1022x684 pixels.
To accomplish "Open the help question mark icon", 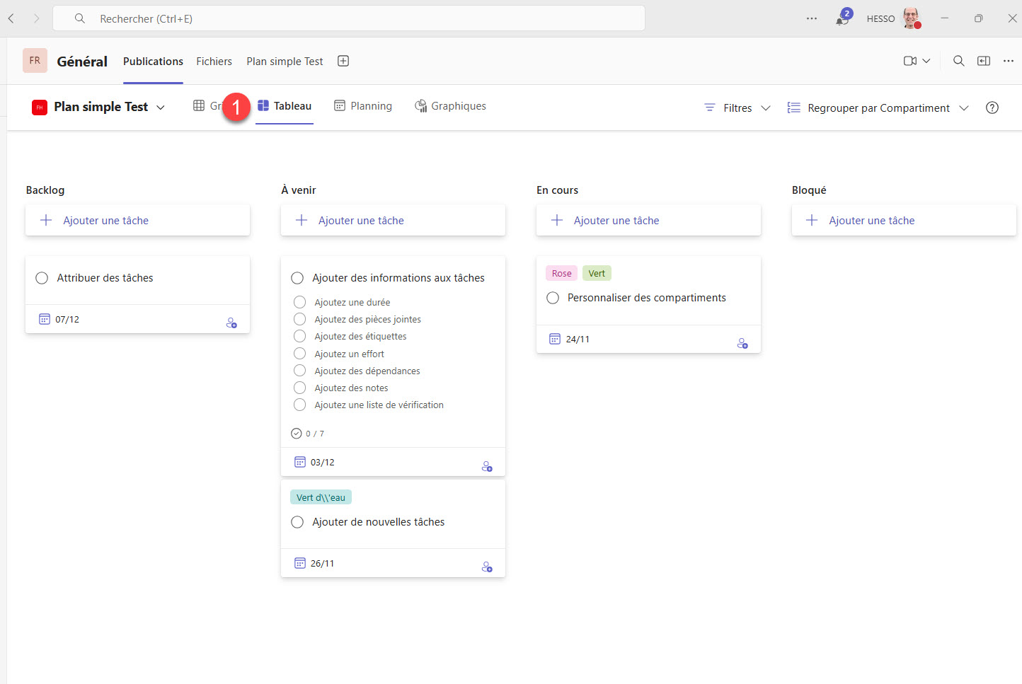I will click(x=992, y=108).
